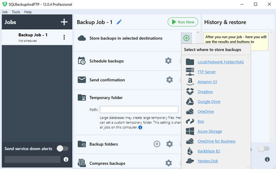The image size is (276, 169).
Task: Select the Google Drive link
Action: pyautogui.click(x=209, y=102)
